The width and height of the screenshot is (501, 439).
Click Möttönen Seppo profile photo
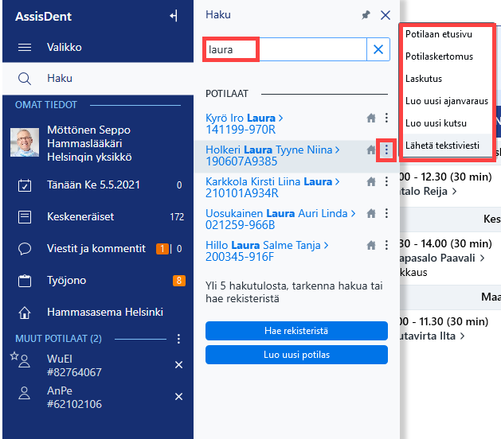coord(25,142)
